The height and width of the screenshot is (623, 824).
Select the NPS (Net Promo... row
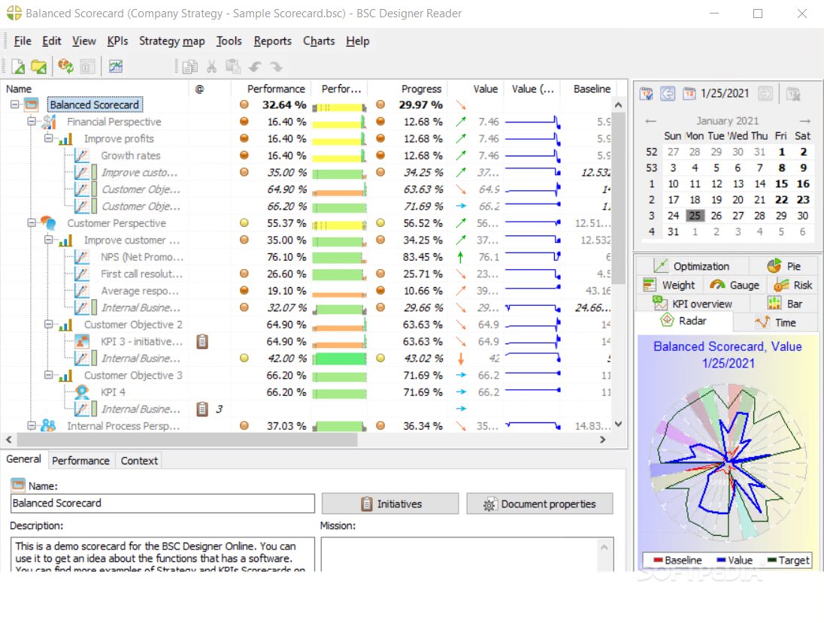click(307, 257)
